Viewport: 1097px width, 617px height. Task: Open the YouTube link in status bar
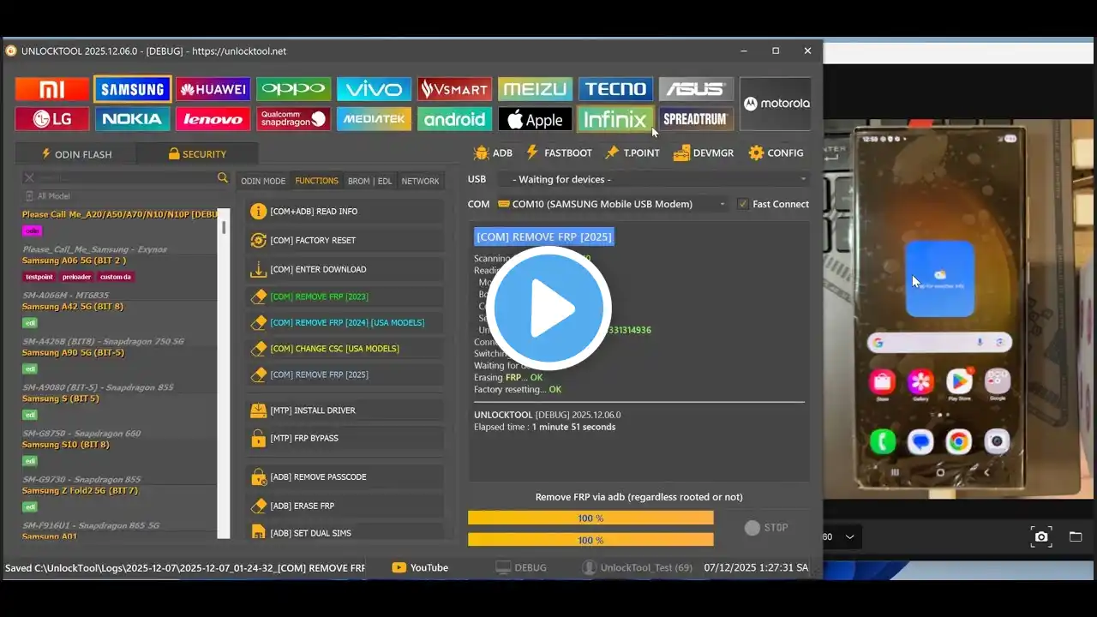[420, 567]
